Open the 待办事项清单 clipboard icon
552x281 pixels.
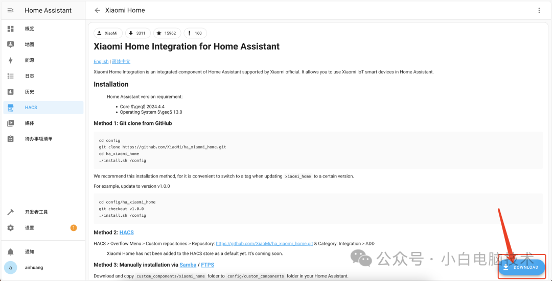(x=11, y=139)
